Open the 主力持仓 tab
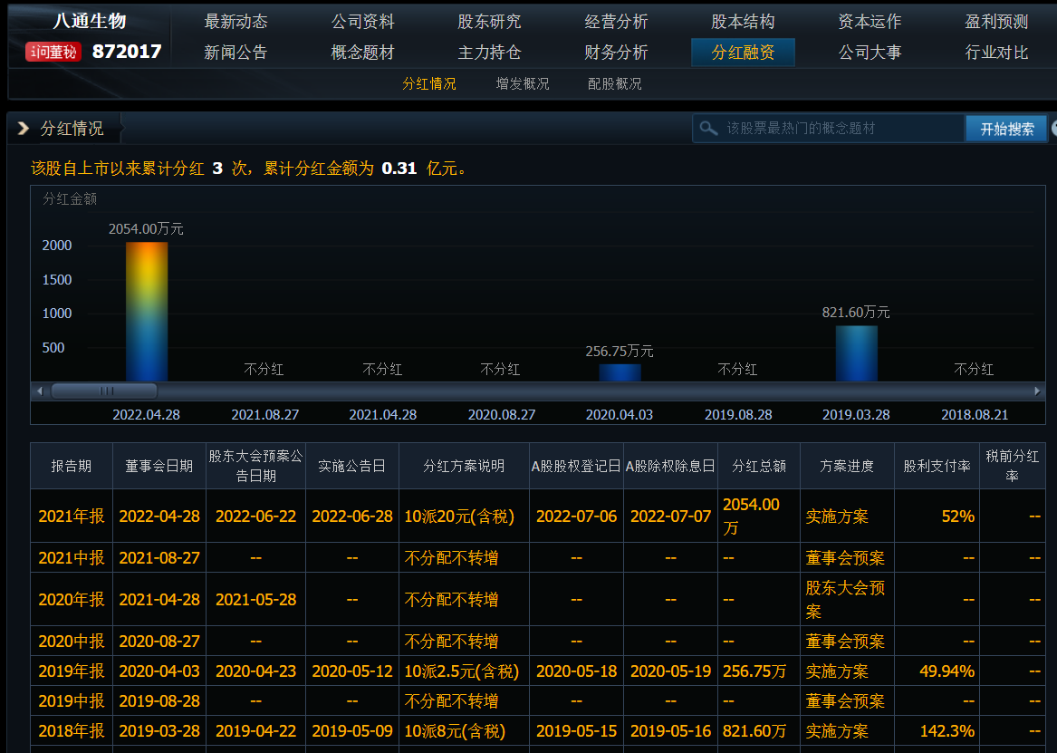1057x753 pixels. tap(489, 52)
